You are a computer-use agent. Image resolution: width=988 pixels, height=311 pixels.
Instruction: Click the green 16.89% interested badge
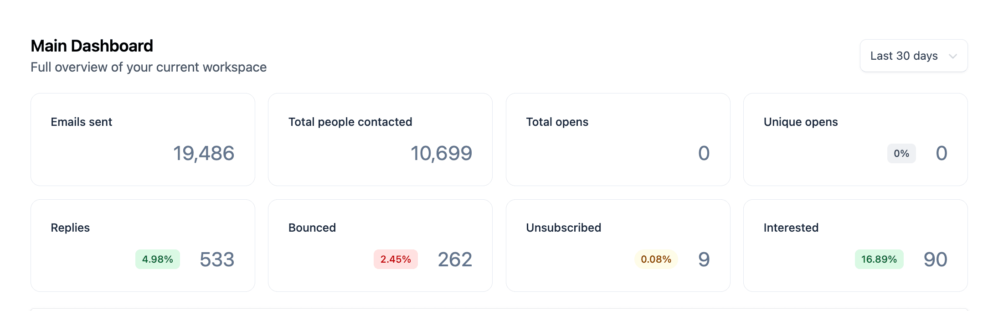coord(879,259)
